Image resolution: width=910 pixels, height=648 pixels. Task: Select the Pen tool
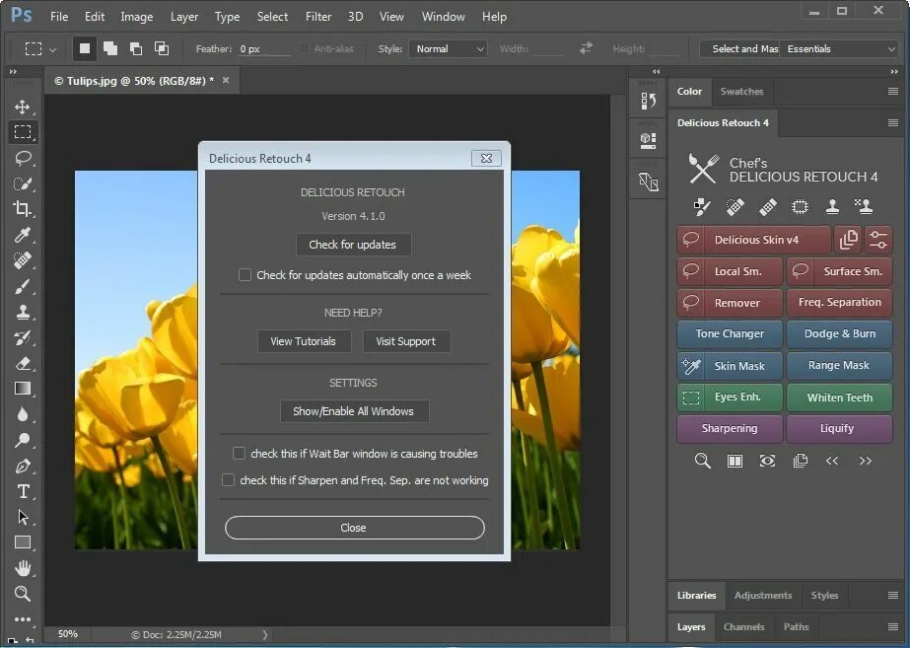[23, 466]
